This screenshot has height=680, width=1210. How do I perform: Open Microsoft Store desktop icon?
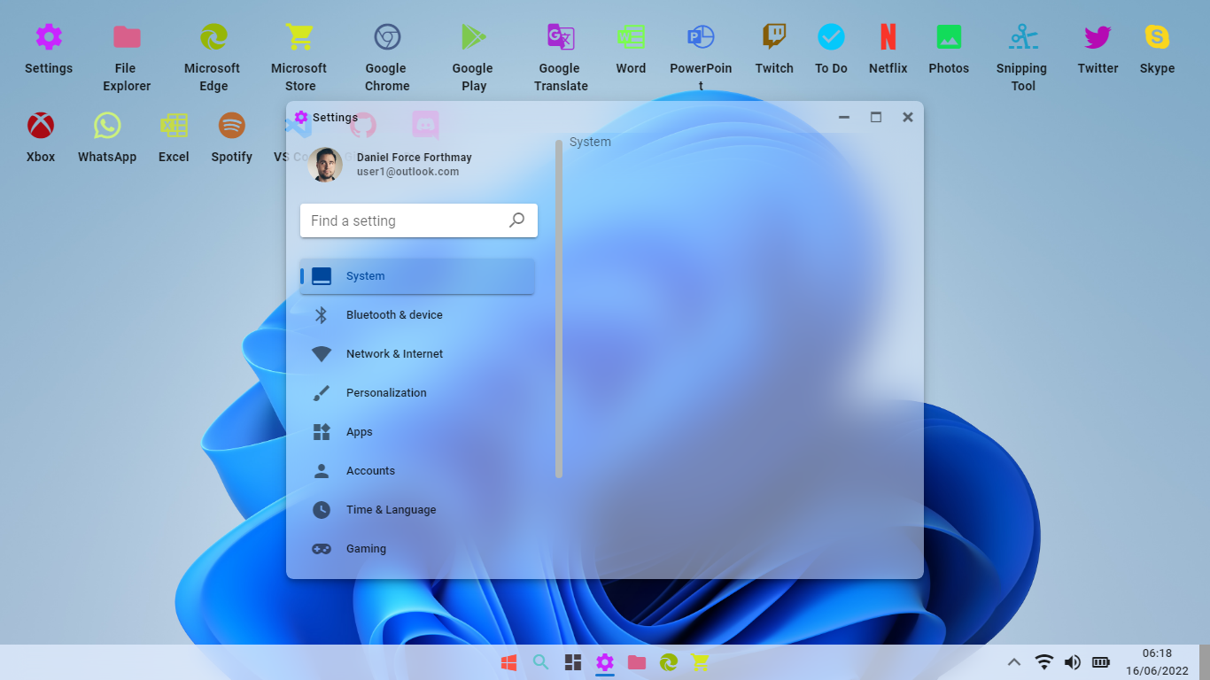299,59
